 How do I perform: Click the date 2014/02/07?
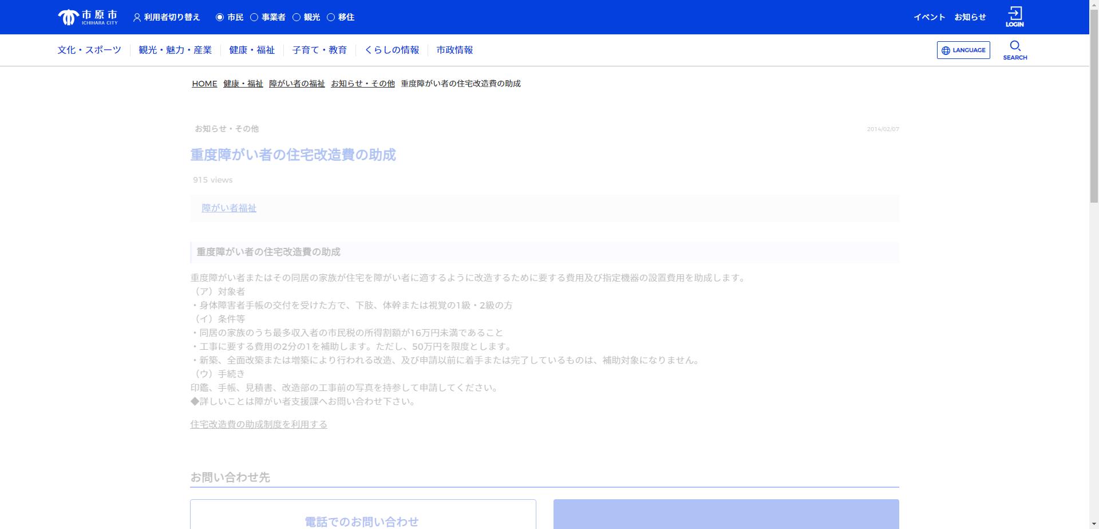pos(883,129)
